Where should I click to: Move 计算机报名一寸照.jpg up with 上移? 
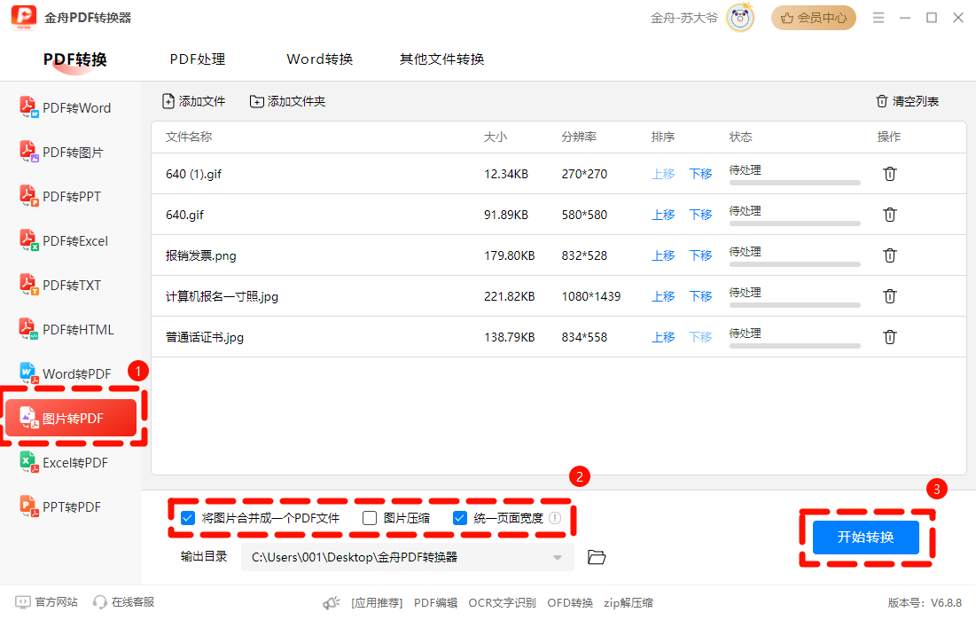pos(663,296)
